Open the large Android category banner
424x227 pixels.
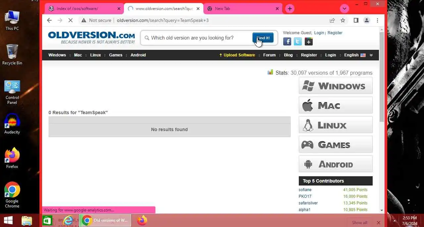[x=336, y=164]
